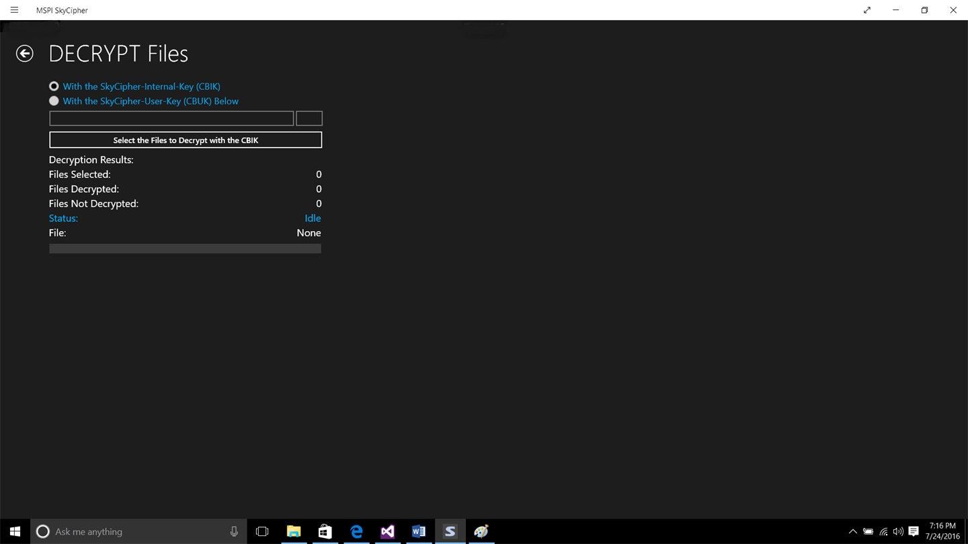Click the DECRYPT Files page title
The height and width of the screenshot is (544, 968).
point(118,54)
